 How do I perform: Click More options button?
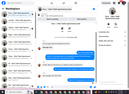pos(82,19)
